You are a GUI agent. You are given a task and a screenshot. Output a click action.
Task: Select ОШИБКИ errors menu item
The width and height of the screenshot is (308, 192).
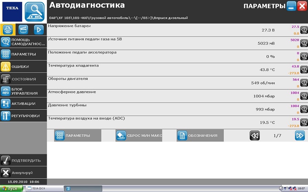(x=23, y=67)
